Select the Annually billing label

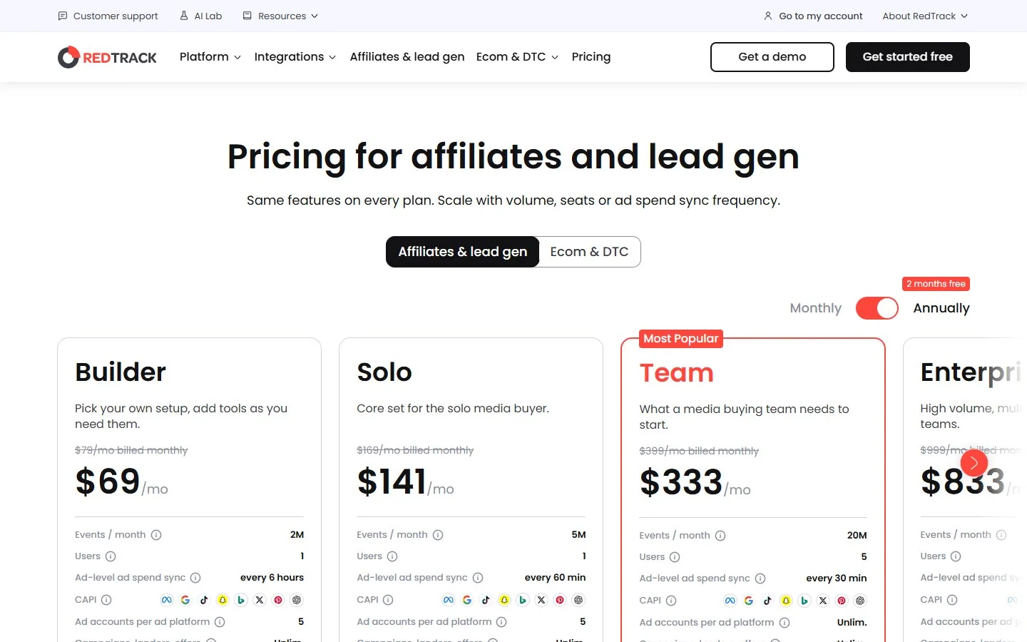coord(941,308)
